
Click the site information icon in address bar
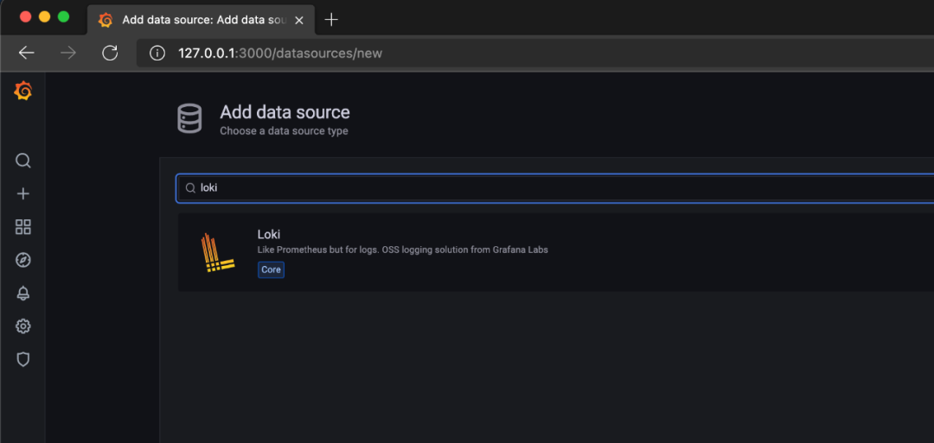pyautogui.click(x=157, y=53)
